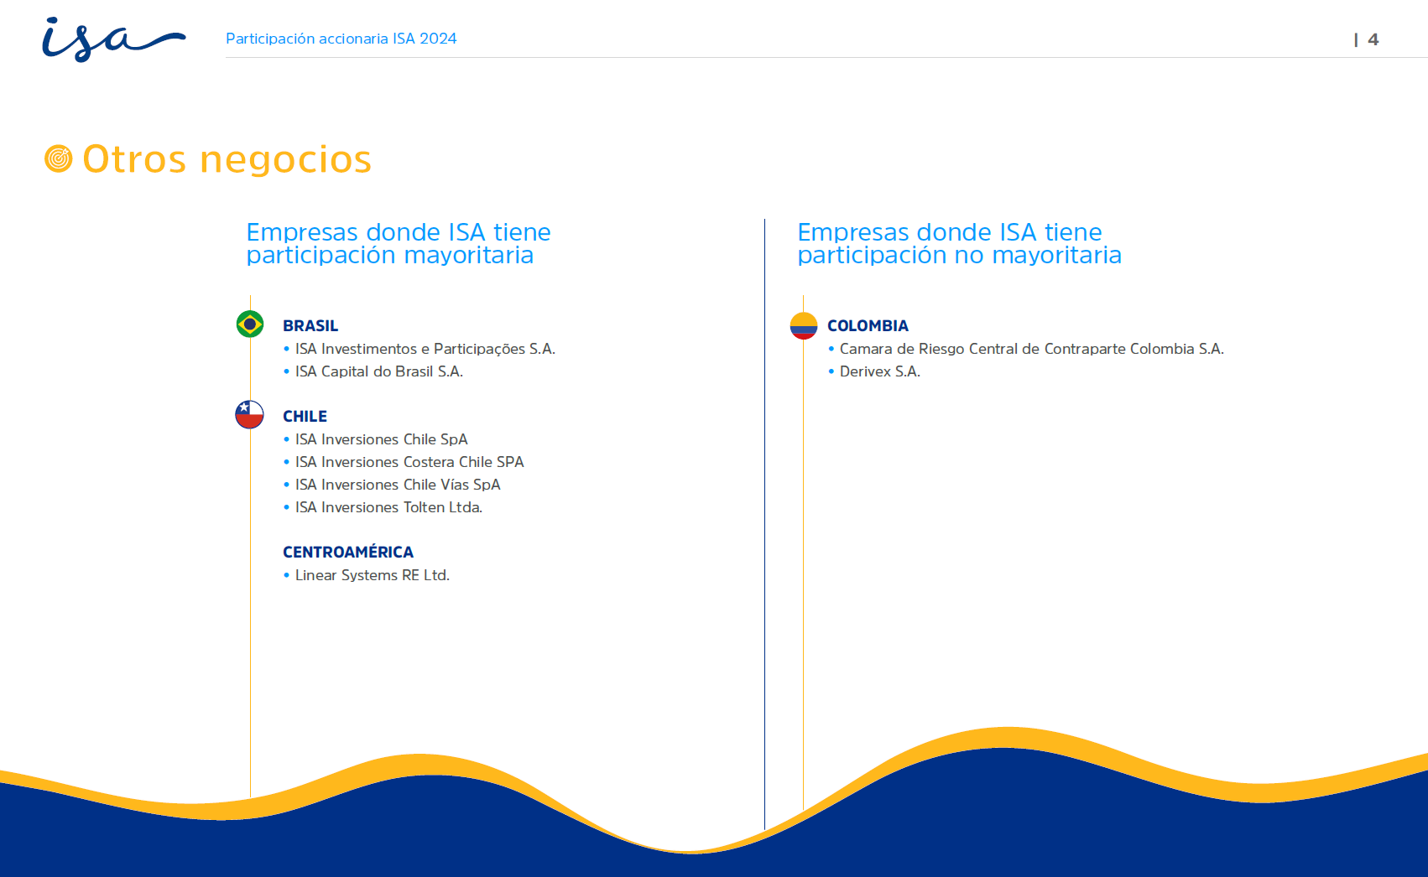The width and height of the screenshot is (1428, 877).
Task: Click 'ISA Inversiones Chile SpA'
Action: (382, 439)
